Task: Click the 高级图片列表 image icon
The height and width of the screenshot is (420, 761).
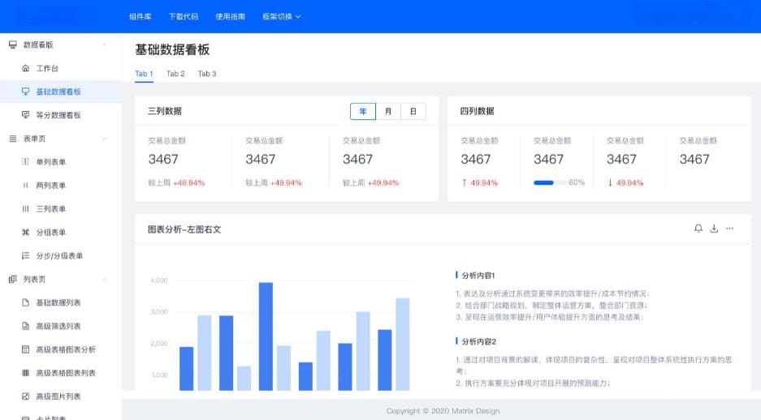Action: tap(26, 396)
